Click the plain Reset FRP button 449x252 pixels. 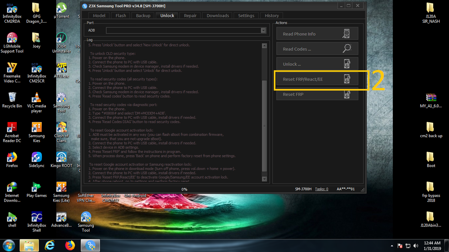pyautogui.click(x=317, y=94)
